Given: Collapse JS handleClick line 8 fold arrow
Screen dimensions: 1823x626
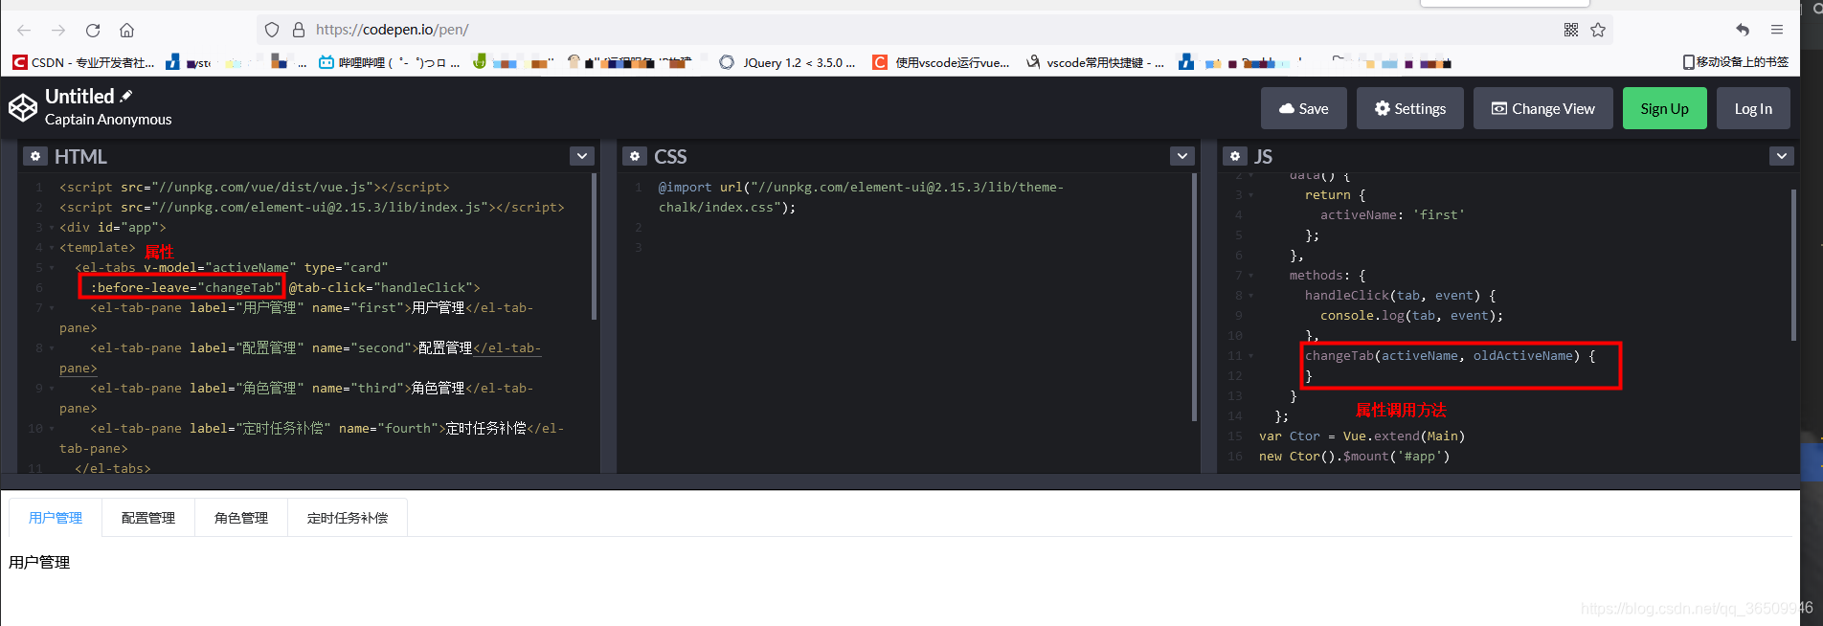Looking at the screenshot, I should point(1250,296).
